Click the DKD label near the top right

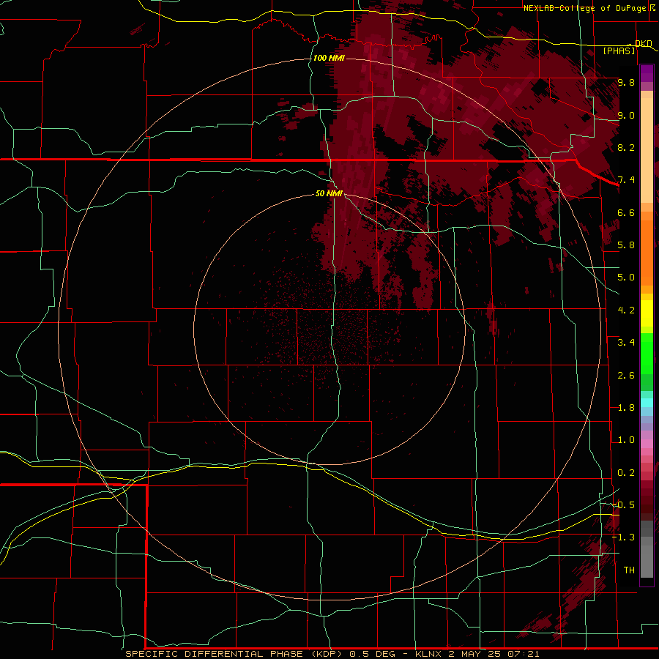click(644, 43)
